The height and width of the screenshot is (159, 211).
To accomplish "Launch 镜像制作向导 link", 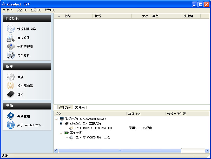I will tap(27, 29).
